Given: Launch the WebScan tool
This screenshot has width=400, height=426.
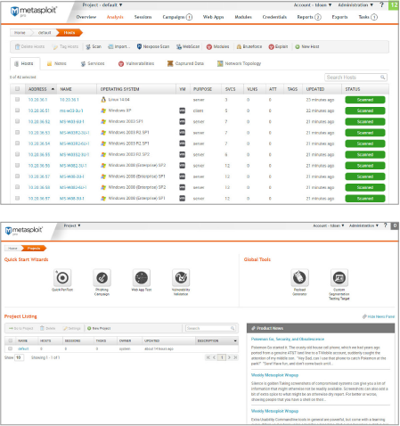Looking at the screenshot, I should click(x=188, y=46).
